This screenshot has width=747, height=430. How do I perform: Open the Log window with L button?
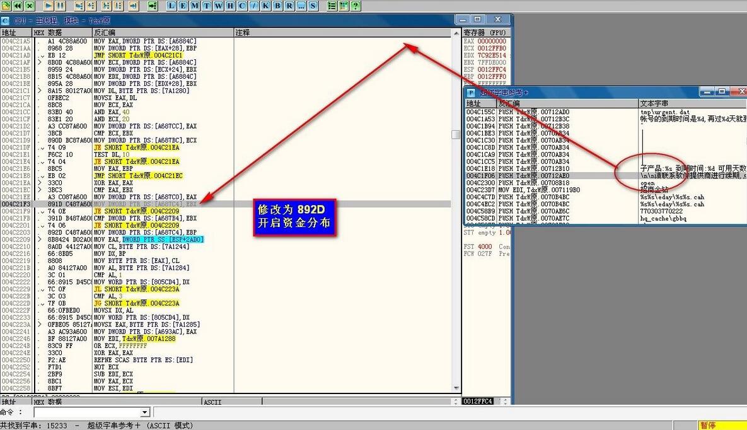172,6
